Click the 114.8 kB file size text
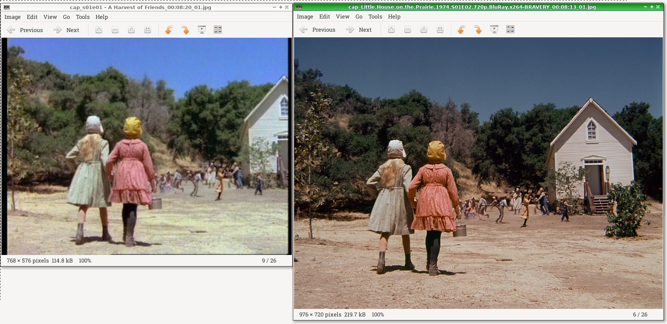The height and width of the screenshot is (324, 667). 62,261
